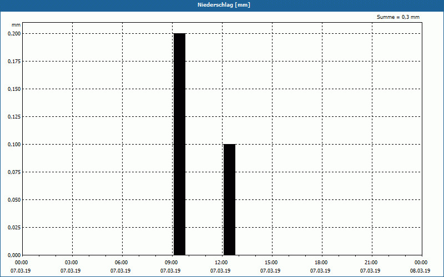Click the Niederschlag [mm] chart title
The width and height of the screenshot is (444, 277).
click(224, 5)
